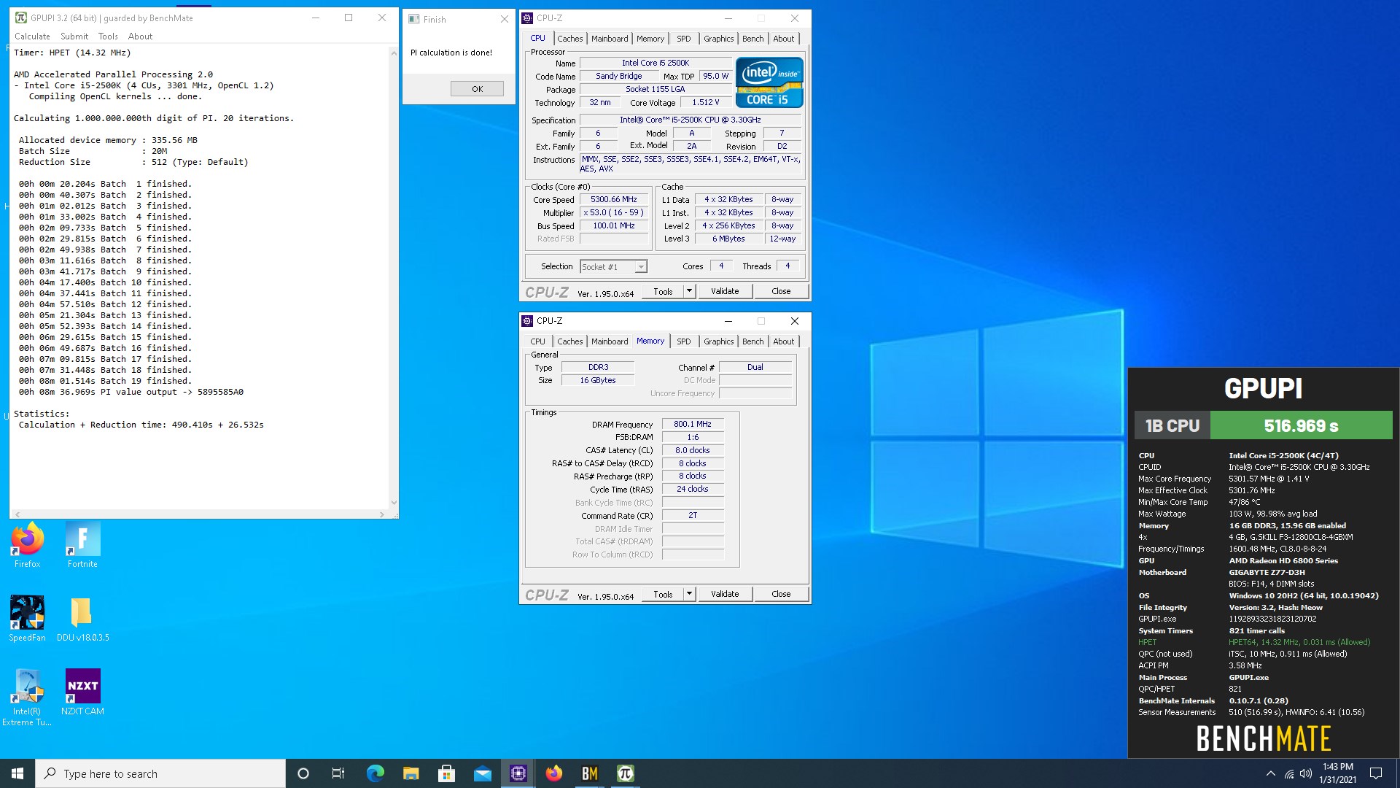
Task: Minimize the GPUPI window
Action: 316,18
